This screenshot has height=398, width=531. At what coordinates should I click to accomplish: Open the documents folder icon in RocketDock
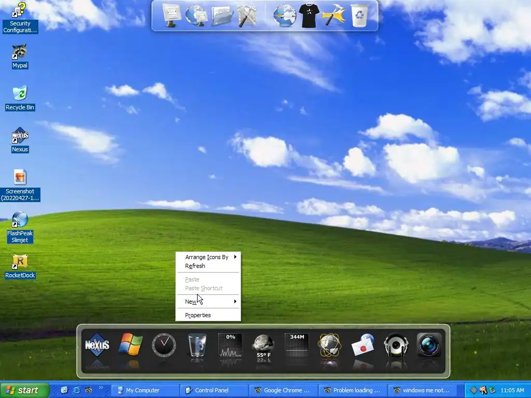[x=222, y=16]
